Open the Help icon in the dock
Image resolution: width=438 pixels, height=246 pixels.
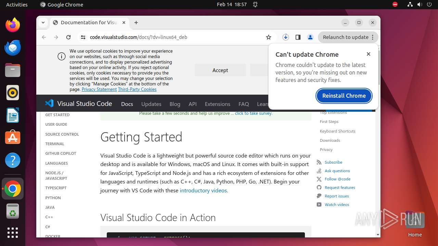13,160
